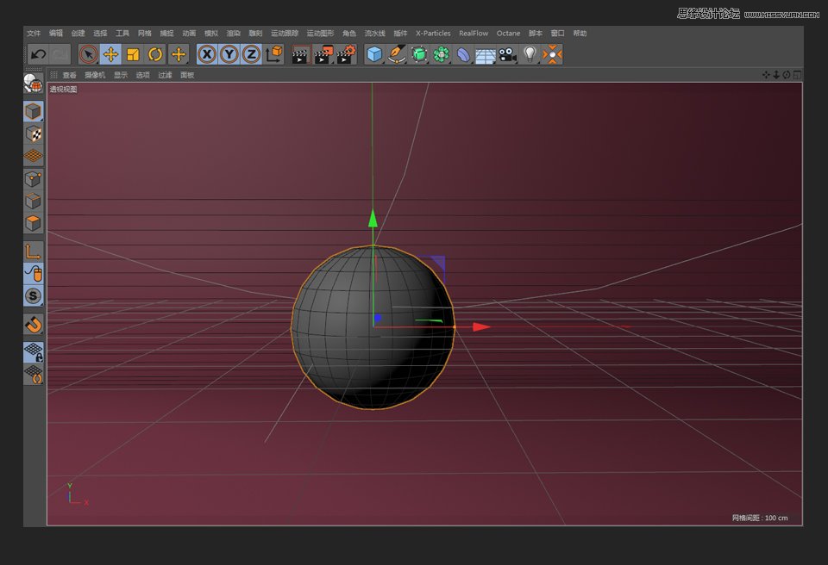Image resolution: width=828 pixels, height=565 pixels.
Task: Activate the Move tool
Action: [x=110, y=54]
